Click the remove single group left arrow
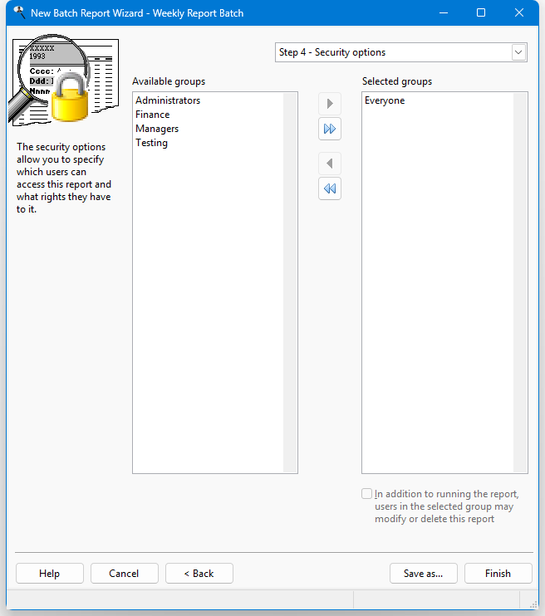 click(x=330, y=164)
